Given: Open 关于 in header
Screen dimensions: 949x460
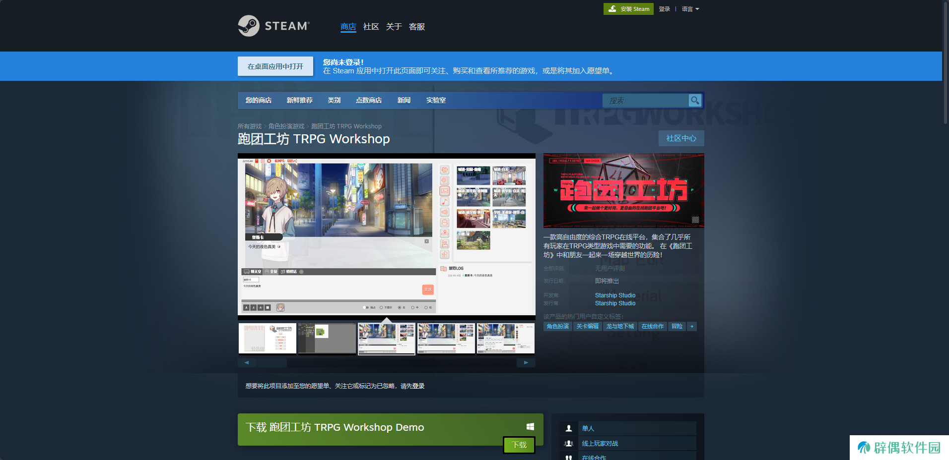Looking at the screenshot, I should [x=394, y=27].
